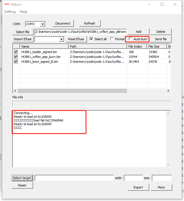Enable the Auto burn checkbox
Image resolution: width=184 pixels, height=201 pixels.
coord(130,39)
